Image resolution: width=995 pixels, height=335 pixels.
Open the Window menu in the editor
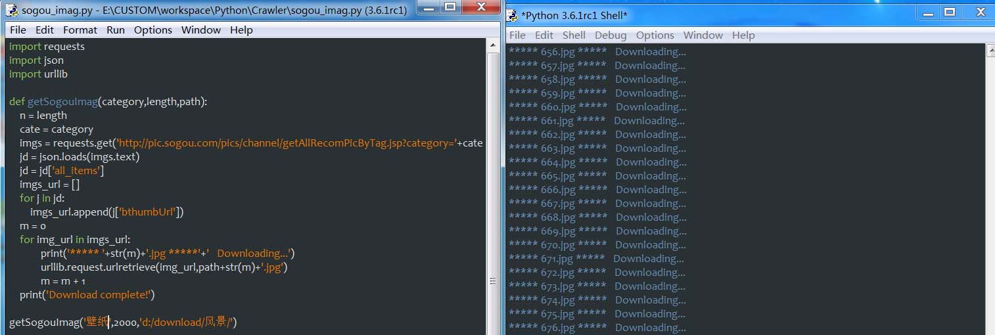click(201, 30)
